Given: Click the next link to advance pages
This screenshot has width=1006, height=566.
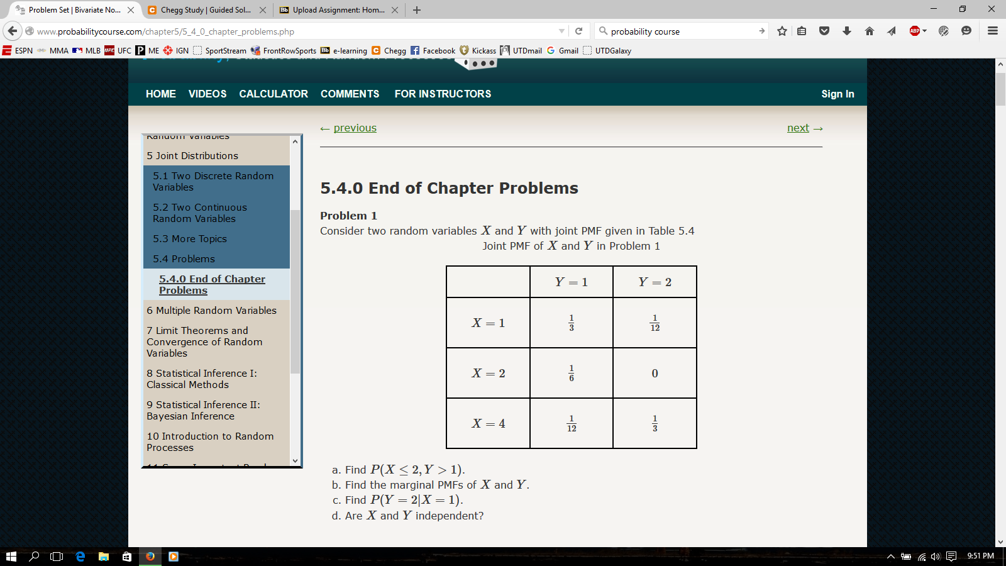Looking at the screenshot, I should click(797, 128).
